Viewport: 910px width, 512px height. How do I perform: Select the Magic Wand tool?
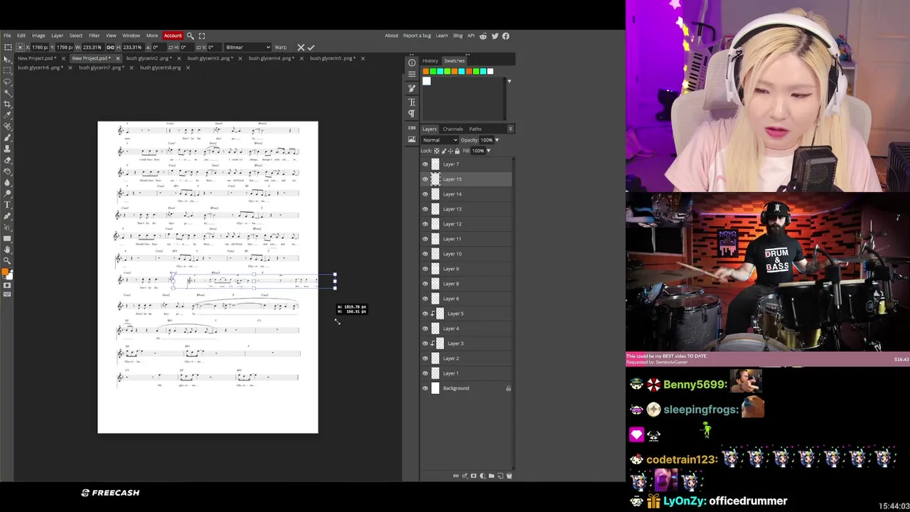pos(8,92)
